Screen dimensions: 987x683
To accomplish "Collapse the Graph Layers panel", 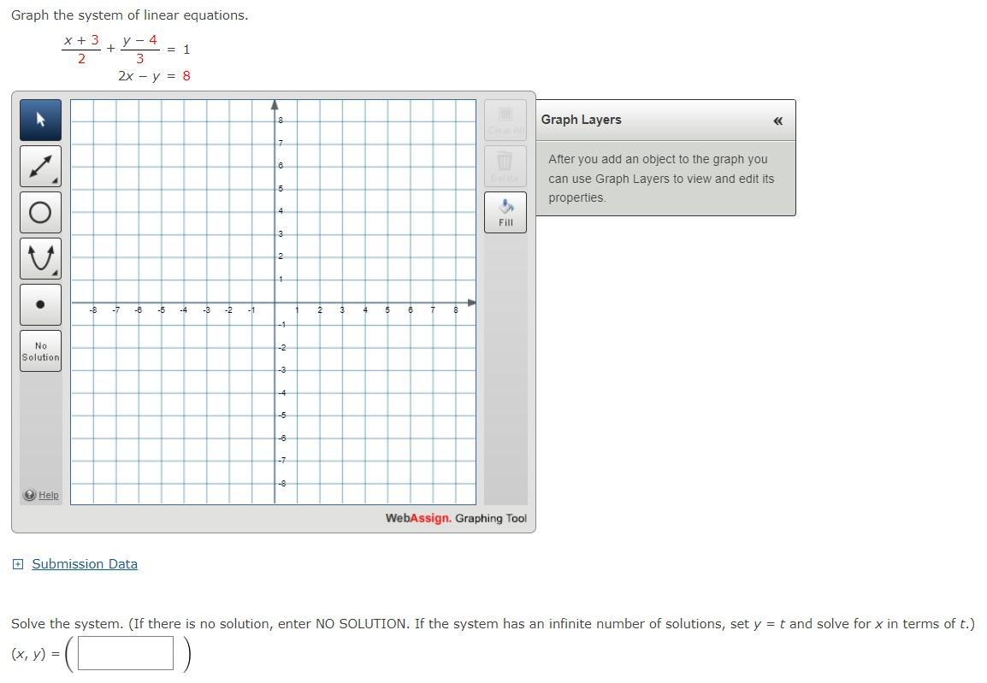I will [777, 121].
